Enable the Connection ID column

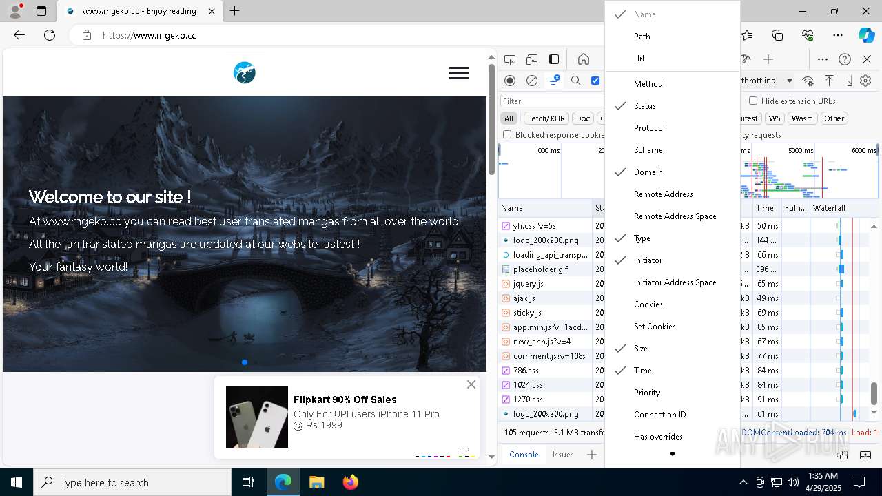point(673,415)
